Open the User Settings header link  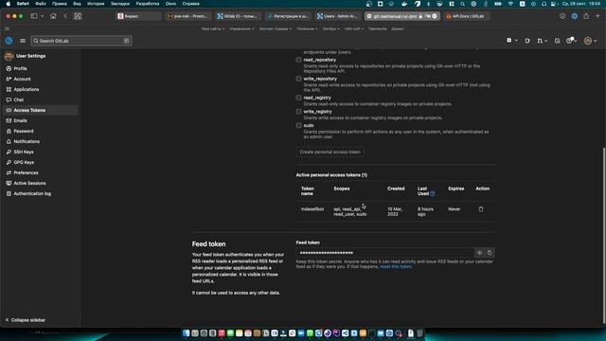(x=30, y=56)
